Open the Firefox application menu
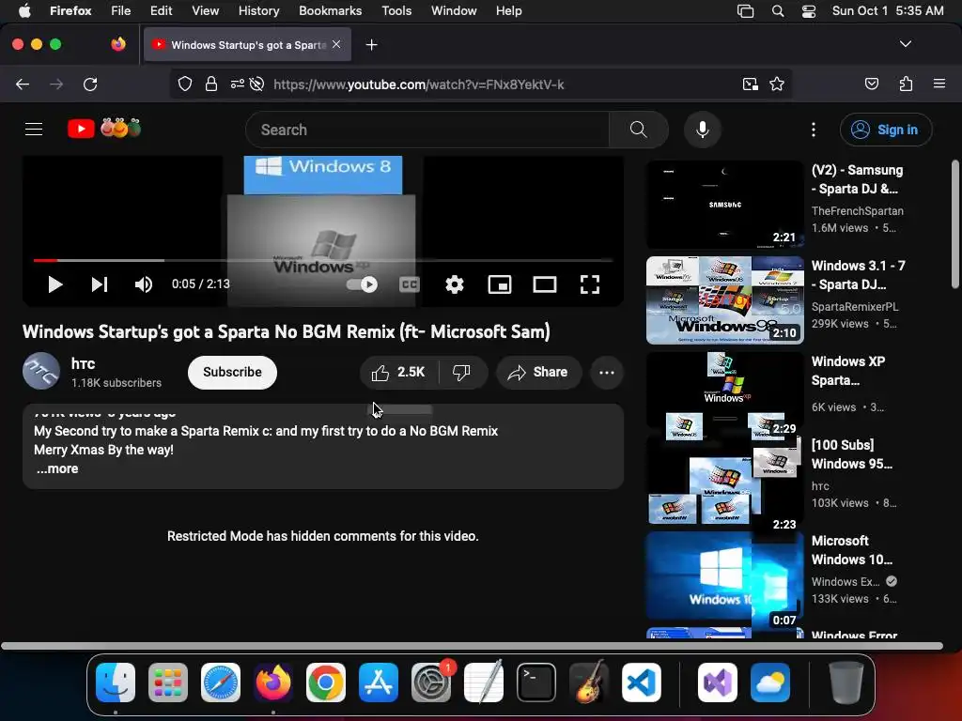Image resolution: width=962 pixels, height=721 pixels. pyautogui.click(x=939, y=84)
